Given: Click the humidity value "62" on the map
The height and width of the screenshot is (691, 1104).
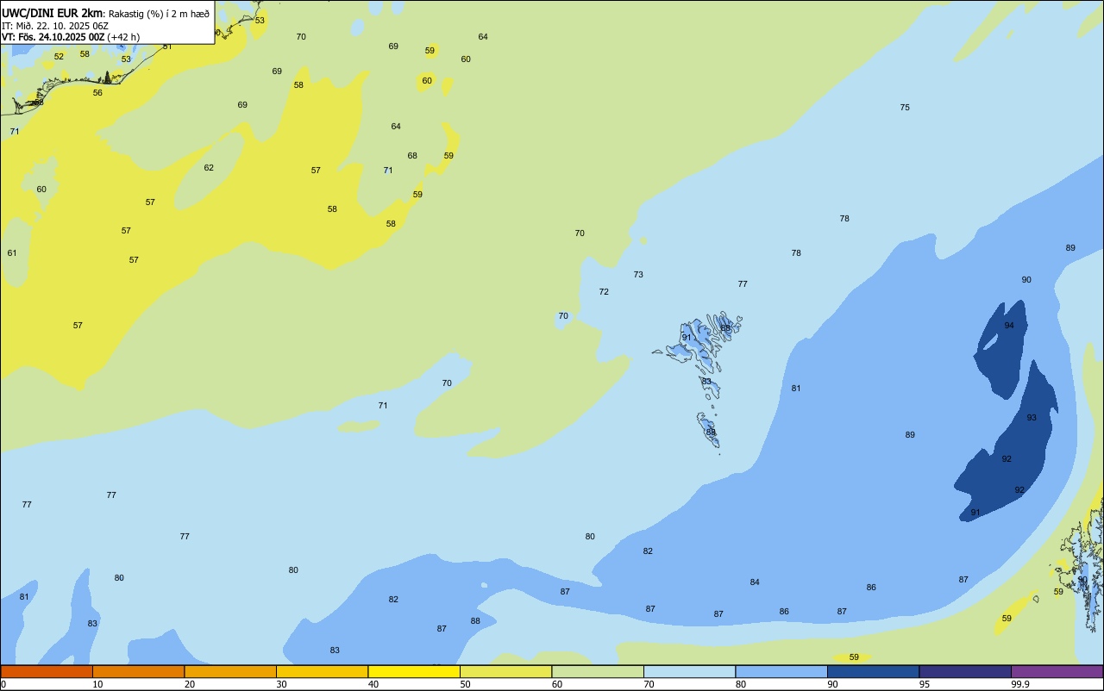Looking at the screenshot, I should 209,168.
